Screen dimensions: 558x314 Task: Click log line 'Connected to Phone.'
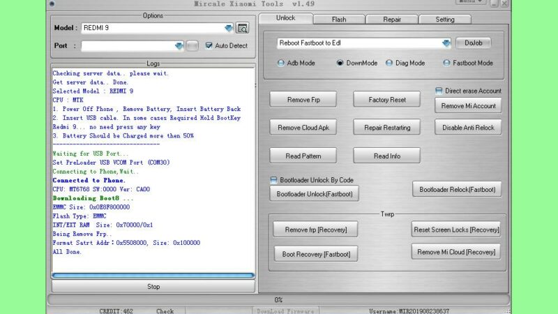(x=89, y=180)
